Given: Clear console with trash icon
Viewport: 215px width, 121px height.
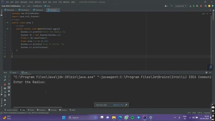Looking at the screenshot, I should (x=9, y=95).
